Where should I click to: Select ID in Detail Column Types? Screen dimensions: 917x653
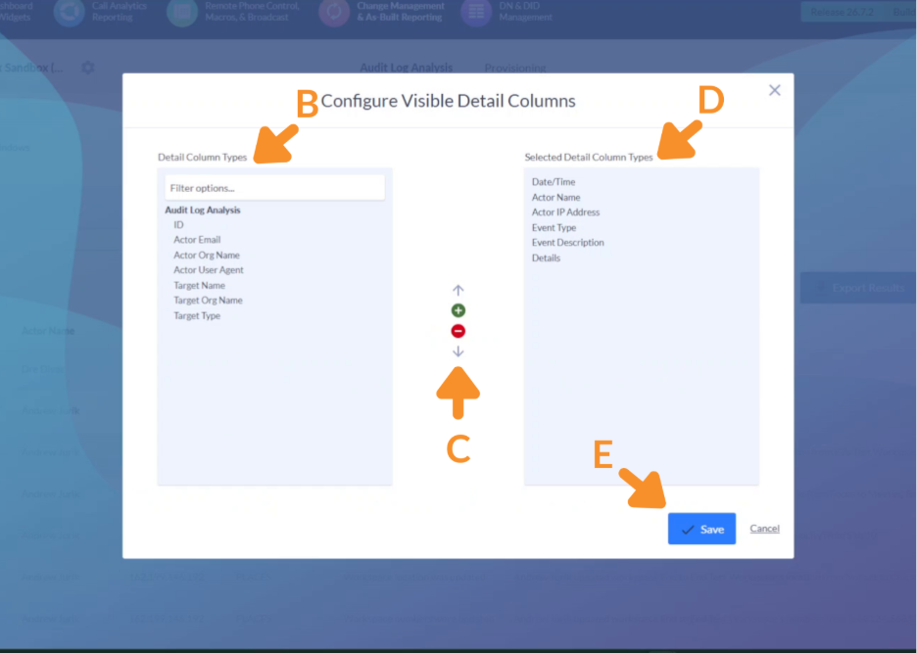[x=178, y=224]
